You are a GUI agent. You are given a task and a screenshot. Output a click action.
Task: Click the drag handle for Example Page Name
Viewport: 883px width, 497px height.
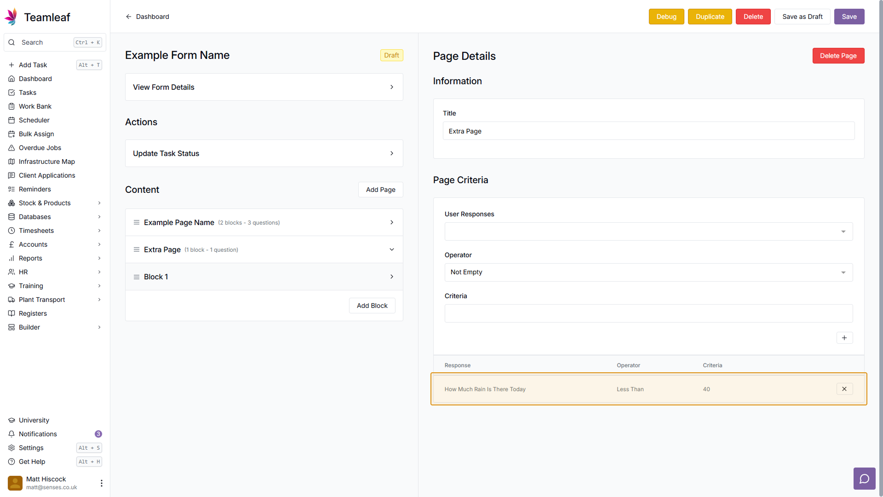point(137,222)
